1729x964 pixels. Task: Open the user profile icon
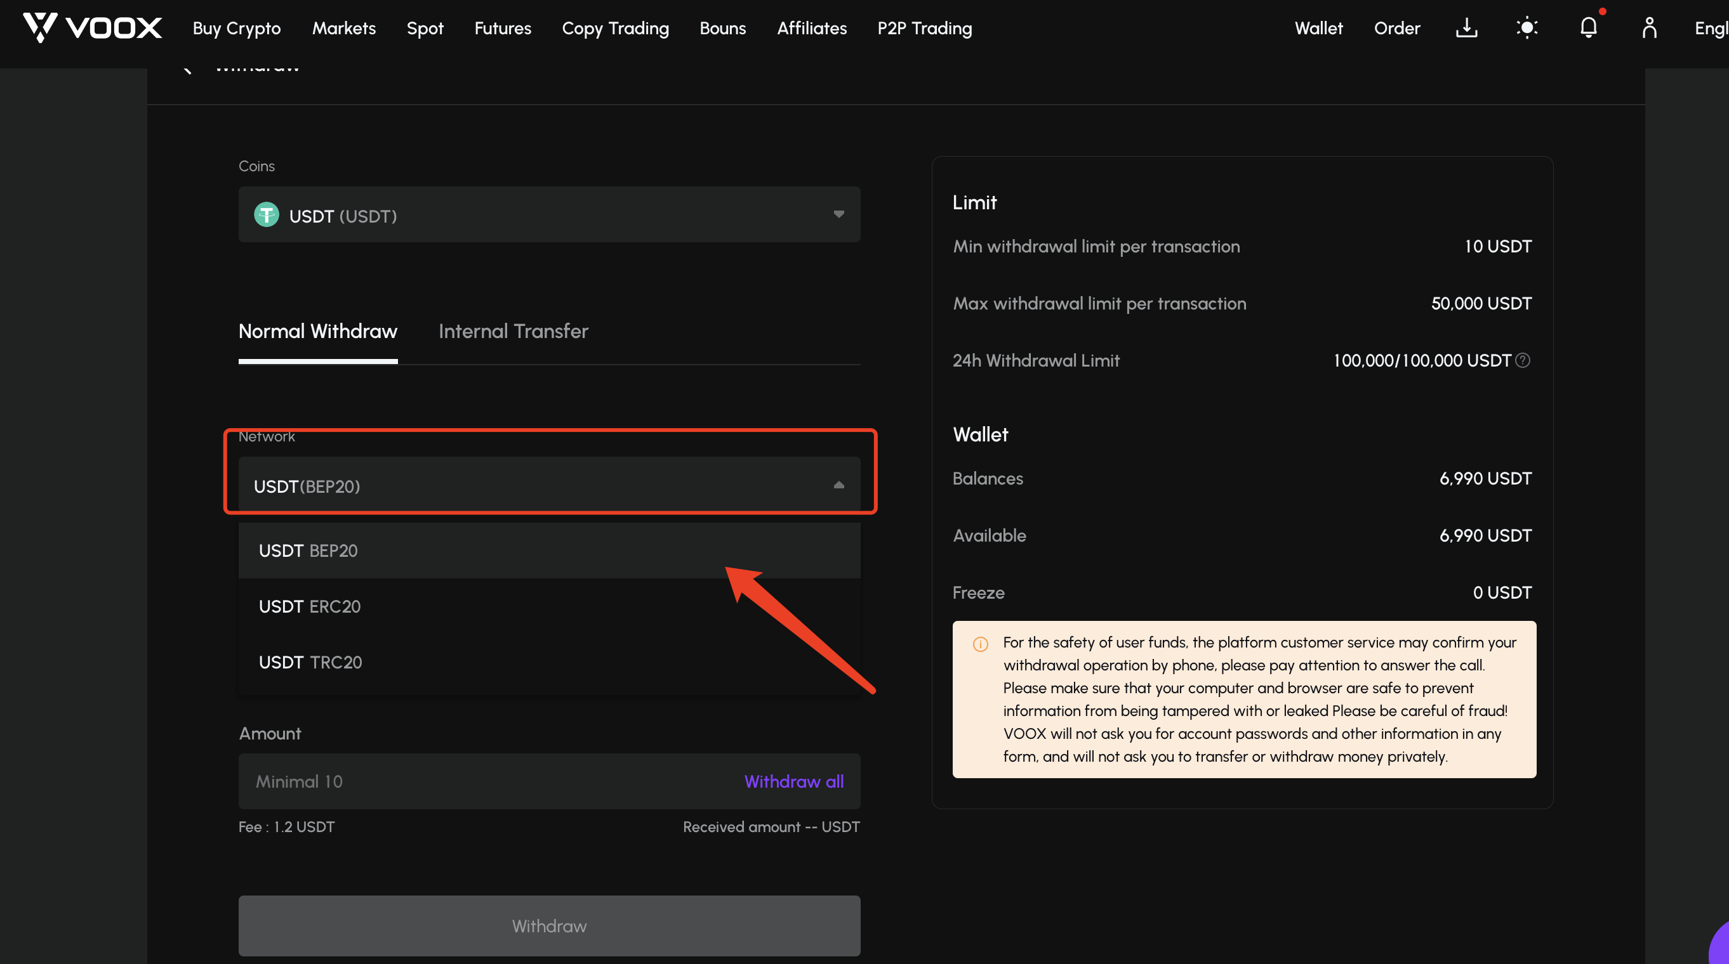pyautogui.click(x=1649, y=28)
